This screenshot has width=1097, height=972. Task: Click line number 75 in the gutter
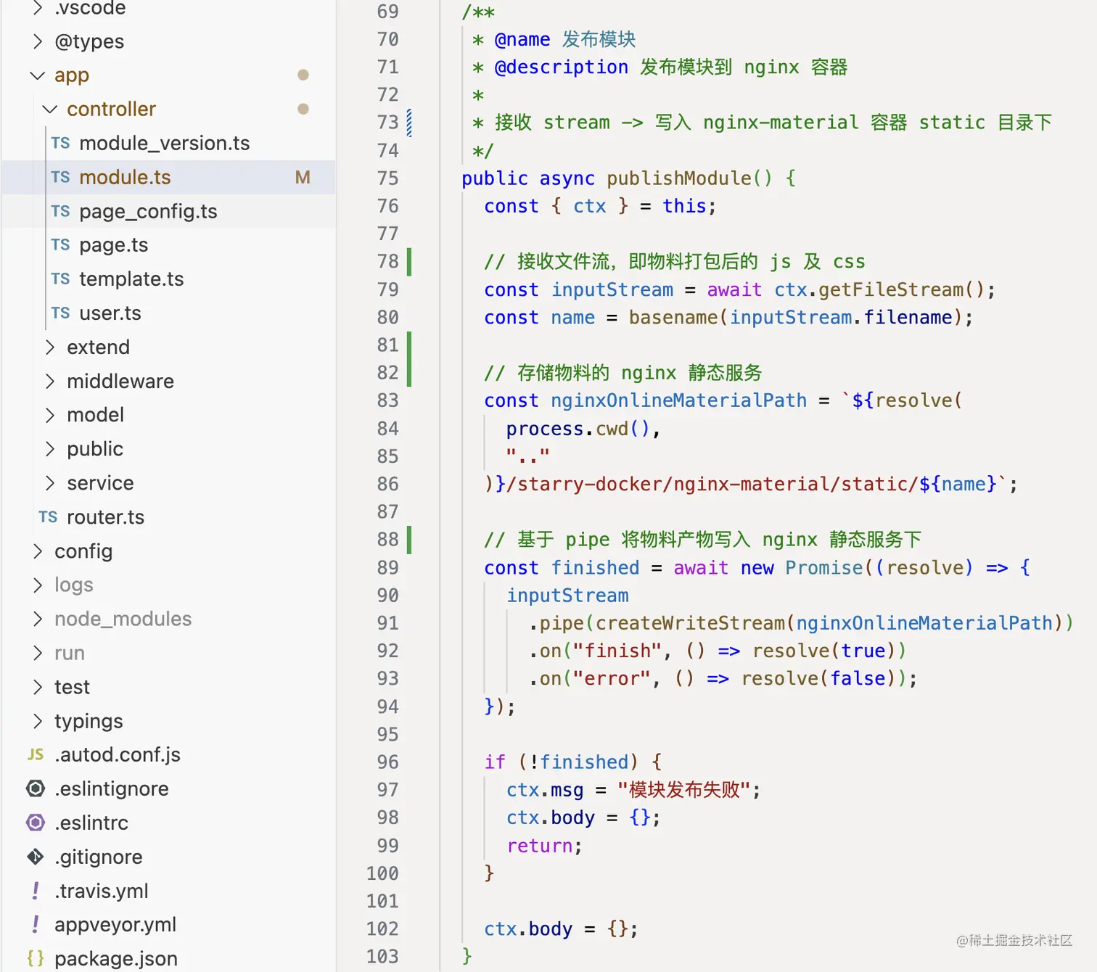tap(388, 178)
